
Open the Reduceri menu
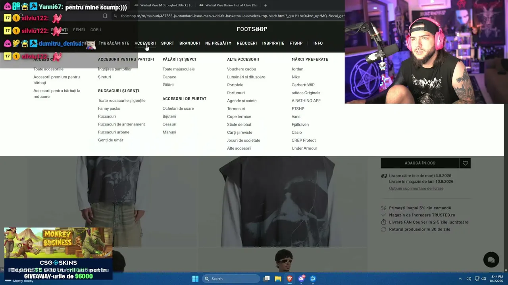point(247,43)
